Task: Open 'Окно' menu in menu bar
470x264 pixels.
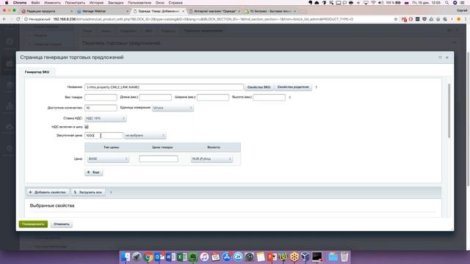Action: [160, 3]
